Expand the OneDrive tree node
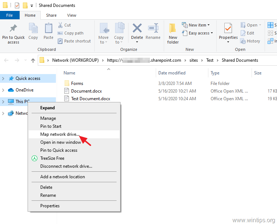 3,90
